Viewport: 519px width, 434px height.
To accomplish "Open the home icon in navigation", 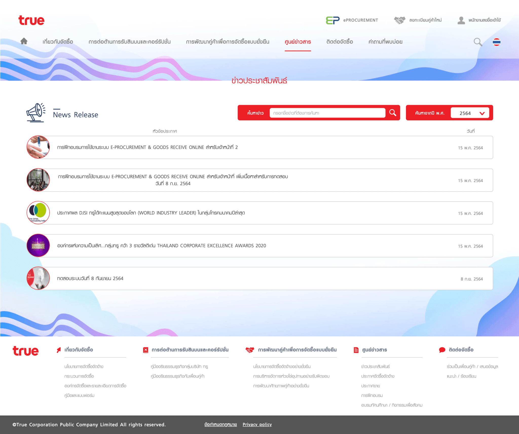I will click(24, 41).
